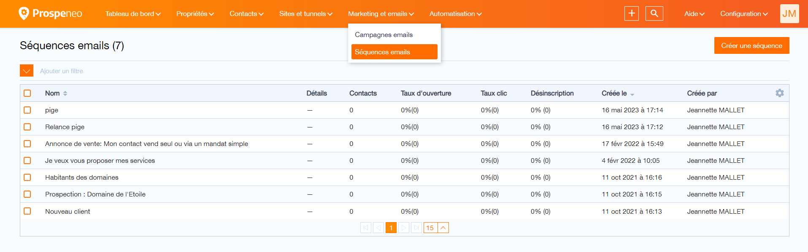Image resolution: width=808 pixels, height=252 pixels.
Task: Open the Automatisation dropdown
Action: coord(455,14)
